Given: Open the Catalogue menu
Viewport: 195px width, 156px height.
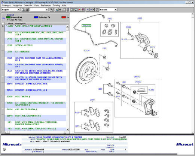Looking at the screenshot, I should 6,6.
